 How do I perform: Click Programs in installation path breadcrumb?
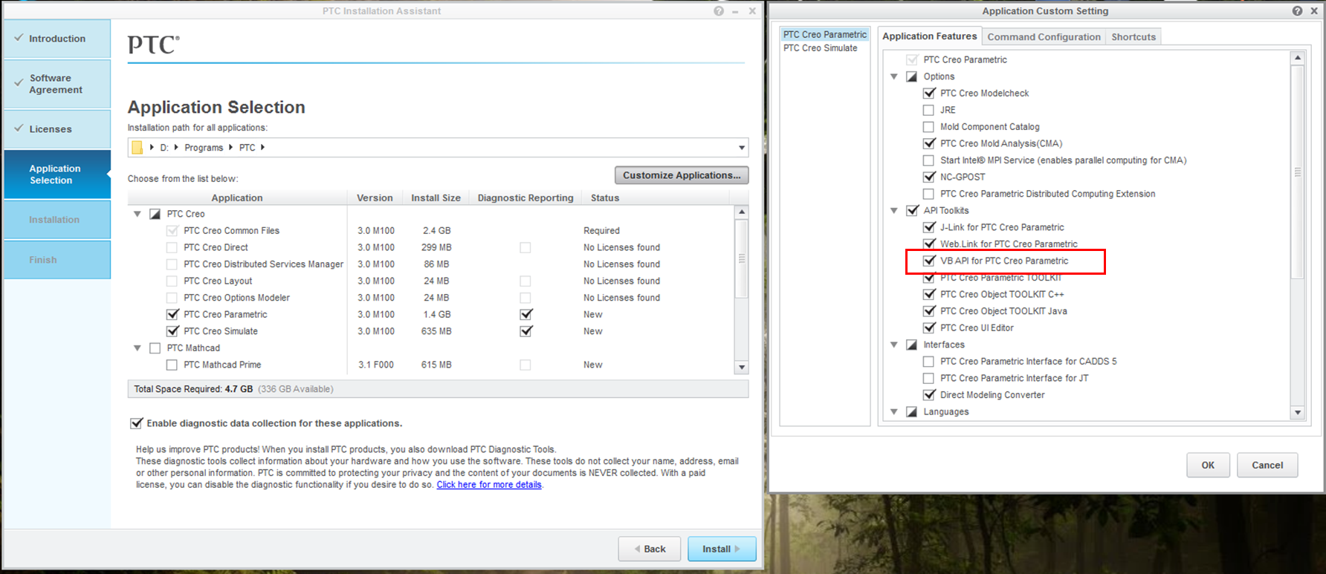[x=204, y=148]
